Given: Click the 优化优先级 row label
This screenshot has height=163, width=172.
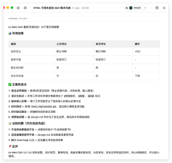Looking at the screenshot, I should tap(17, 76).
